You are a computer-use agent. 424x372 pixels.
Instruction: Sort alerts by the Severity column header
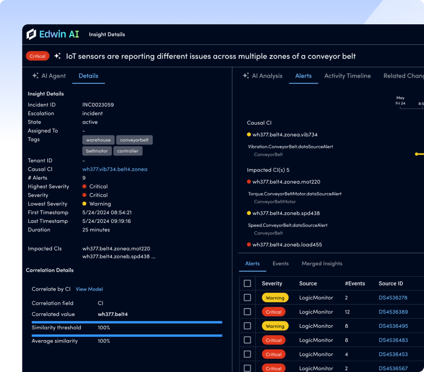[x=272, y=283]
